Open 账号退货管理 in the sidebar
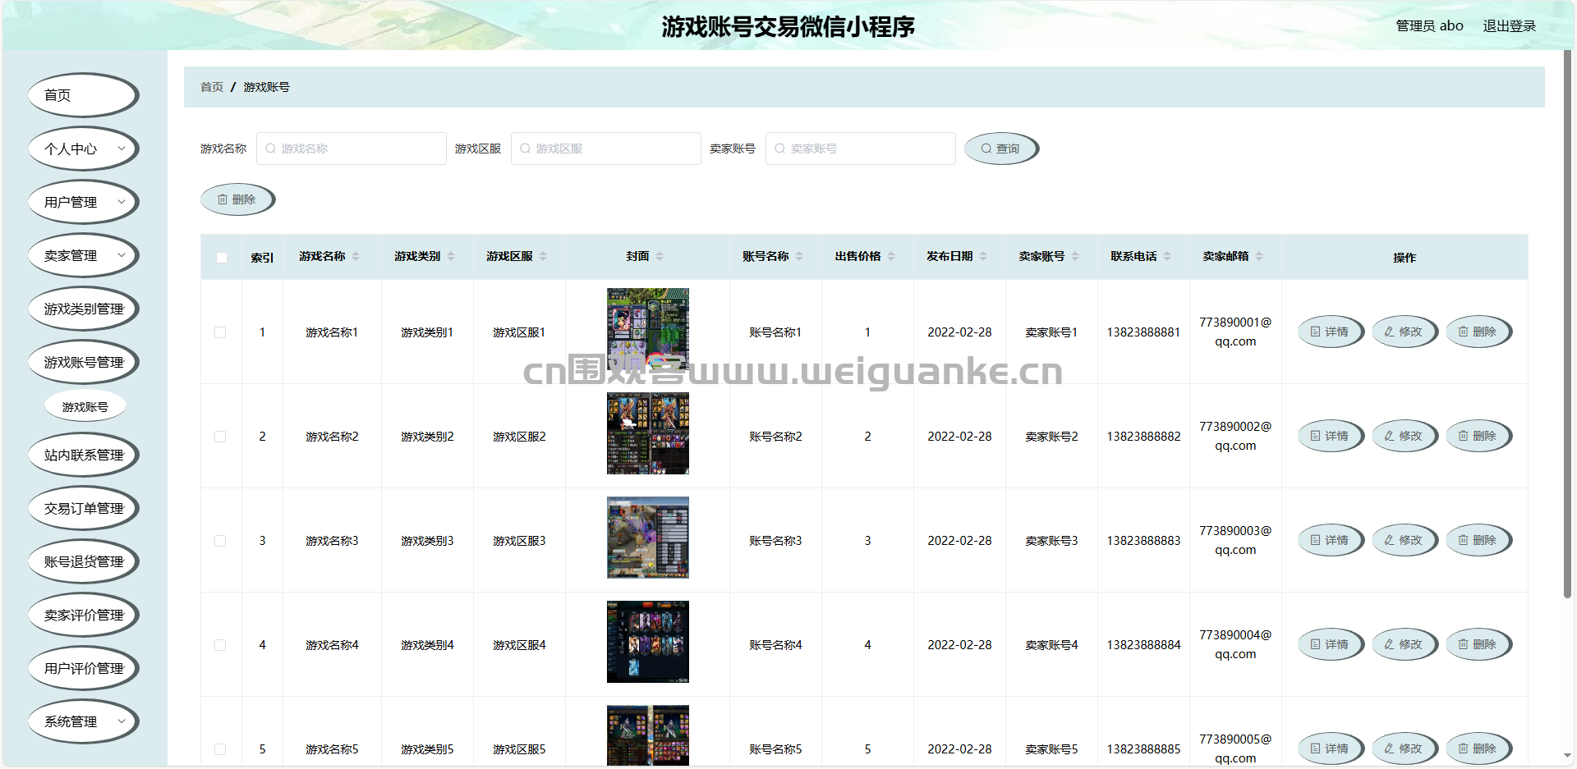The height and width of the screenshot is (769, 1577). coord(84,561)
